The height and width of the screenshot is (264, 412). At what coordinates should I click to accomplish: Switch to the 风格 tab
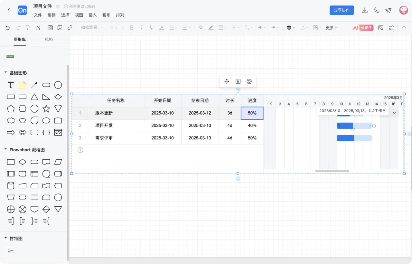point(49,40)
